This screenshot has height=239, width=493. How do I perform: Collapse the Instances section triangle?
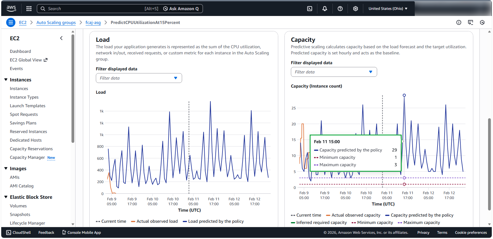(6, 80)
